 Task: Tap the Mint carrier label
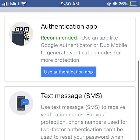pos(15,4)
